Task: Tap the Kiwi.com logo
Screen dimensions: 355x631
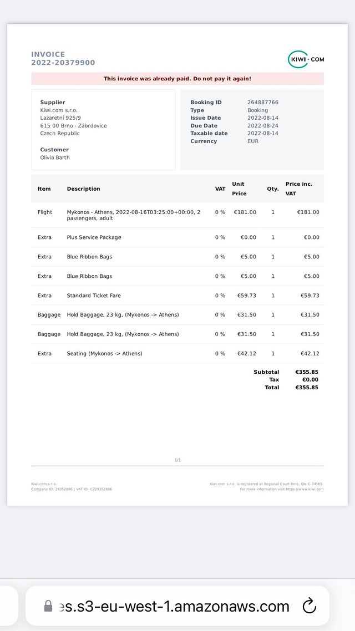Action: [306, 59]
